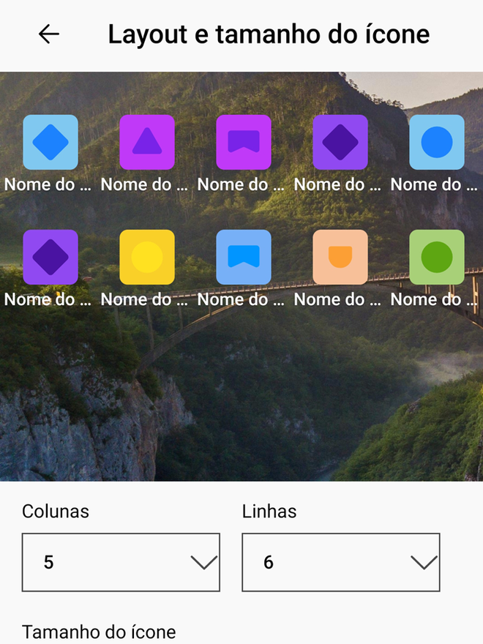Image resolution: width=483 pixels, height=644 pixels.
Task: Tap the purple diamond icon in second row
Action: click(x=50, y=257)
